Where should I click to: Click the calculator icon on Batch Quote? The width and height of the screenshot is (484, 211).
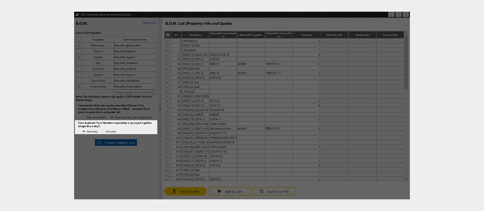[174, 191]
